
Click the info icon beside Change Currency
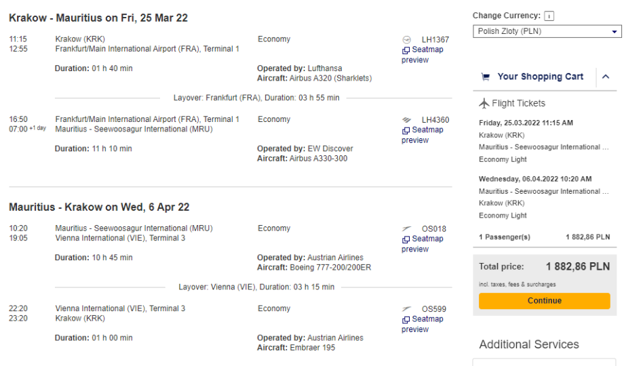(x=549, y=16)
